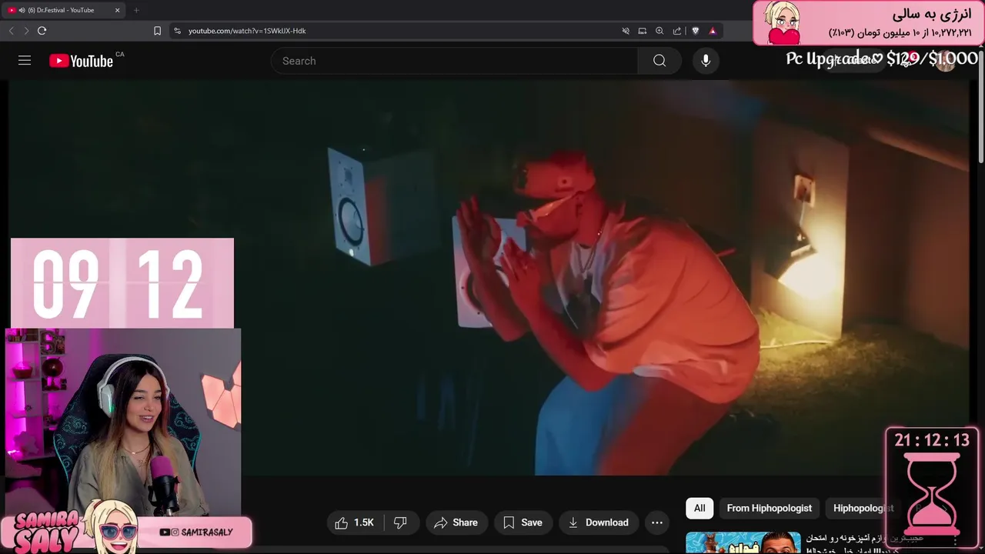Download the video
Screen dimensions: 985x554
pos(599,522)
